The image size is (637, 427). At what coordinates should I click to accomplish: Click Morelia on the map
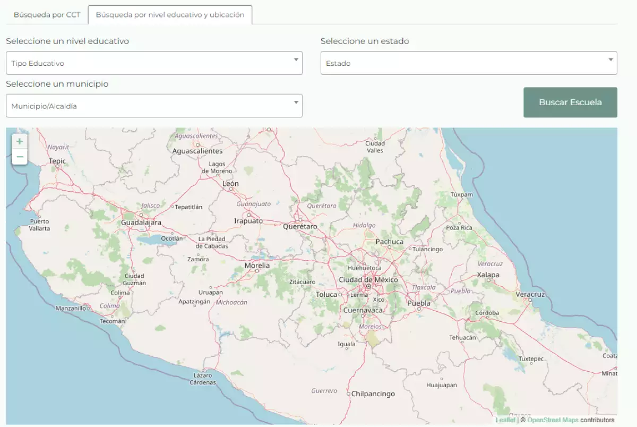[257, 266]
